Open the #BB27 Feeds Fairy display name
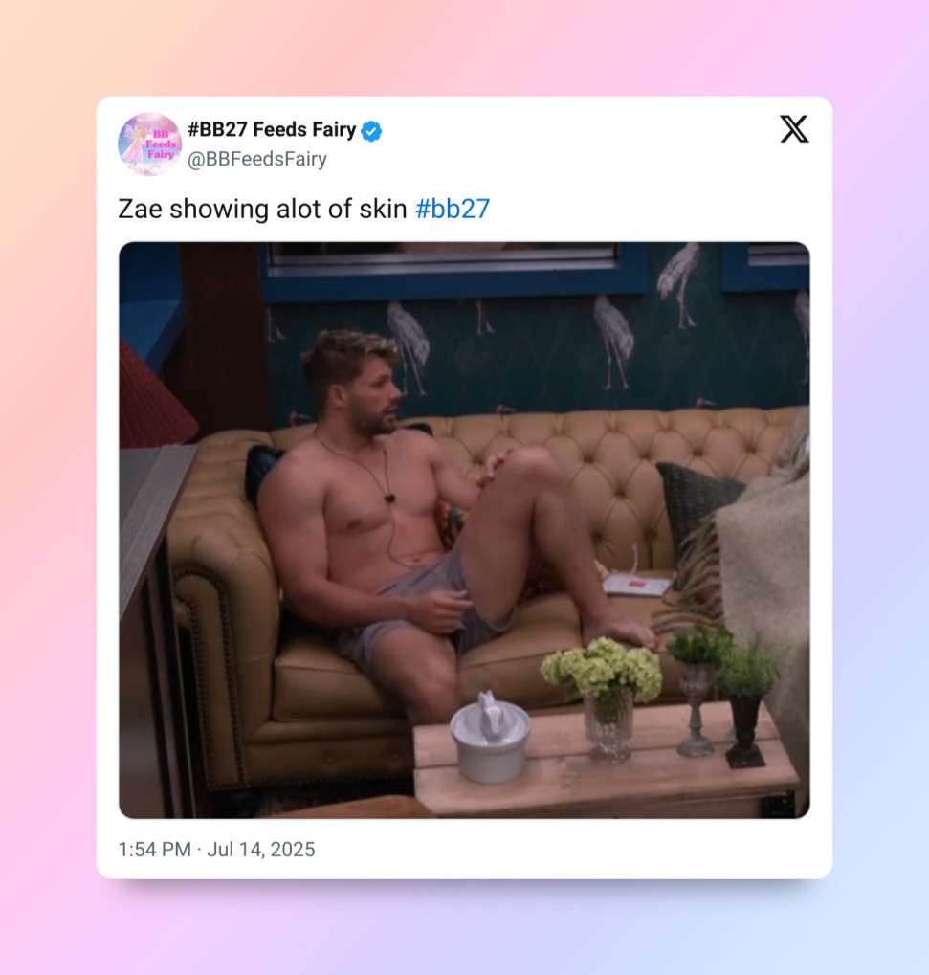This screenshot has width=929, height=975. tap(272, 130)
